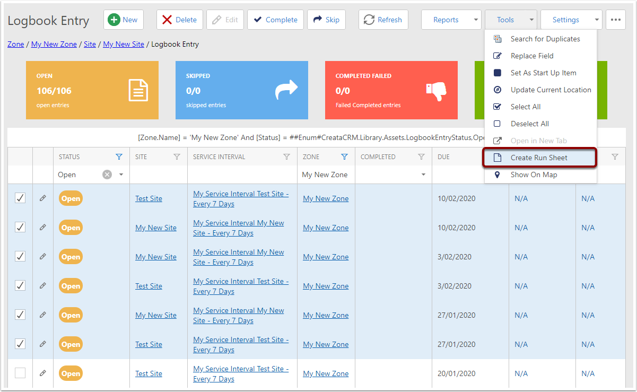Click Deselect All in Tools menu
Viewport: 637px width, 392px height.
tap(540, 124)
